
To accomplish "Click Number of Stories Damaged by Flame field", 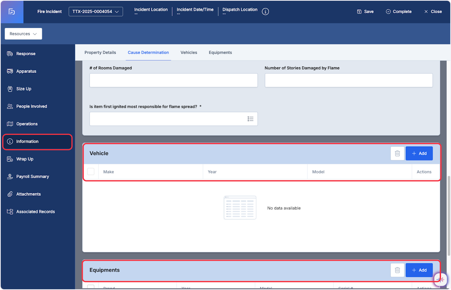I will point(349,80).
